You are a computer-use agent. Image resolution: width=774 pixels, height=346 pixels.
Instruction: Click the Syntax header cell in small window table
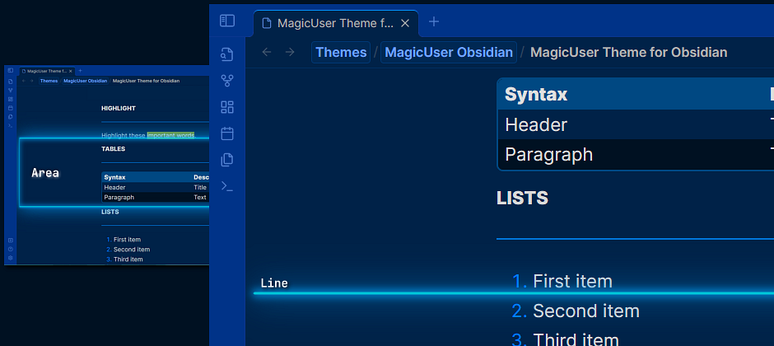coord(114,177)
